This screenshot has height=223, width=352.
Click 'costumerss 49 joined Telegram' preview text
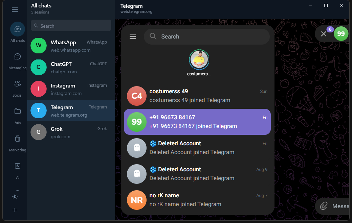tap(190, 100)
